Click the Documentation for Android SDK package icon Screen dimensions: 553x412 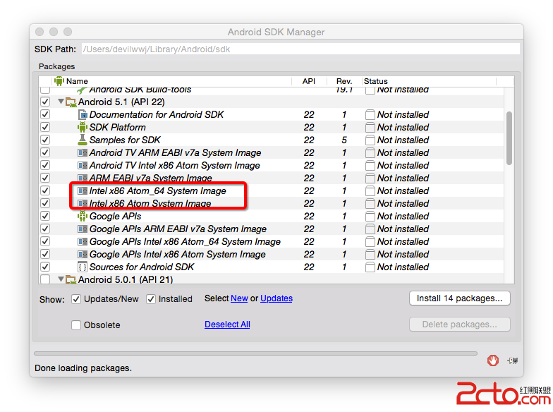click(x=83, y=114)
